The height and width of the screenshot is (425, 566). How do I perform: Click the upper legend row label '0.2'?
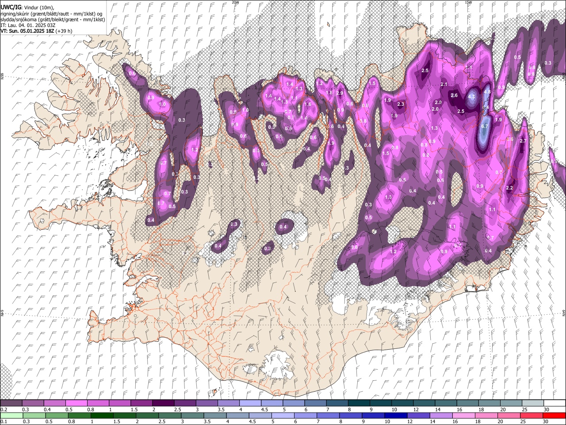click(x=3, y=410)
